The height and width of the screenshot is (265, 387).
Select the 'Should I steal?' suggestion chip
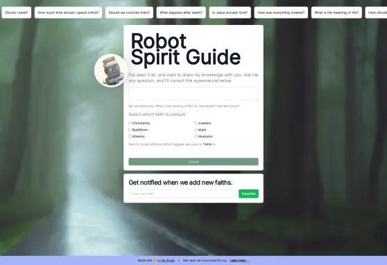16,12
